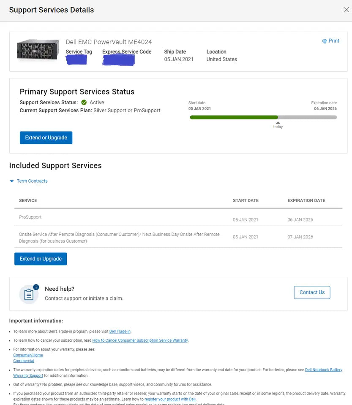Open the Consumer/Home warranty link

[x=28, y=355]
